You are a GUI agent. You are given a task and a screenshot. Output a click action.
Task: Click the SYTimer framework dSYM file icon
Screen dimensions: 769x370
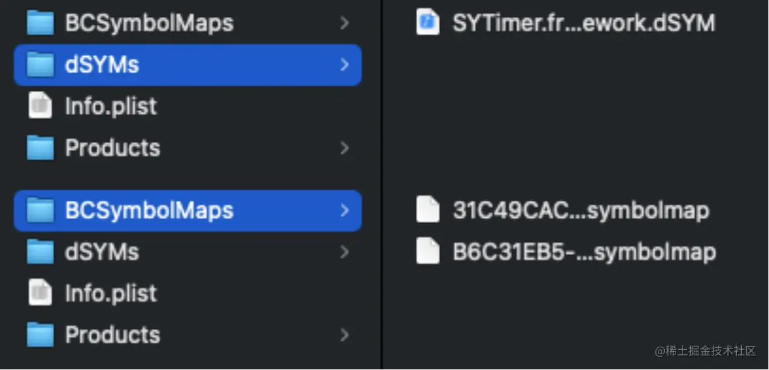pyautogui.click(x=427, y=23)
